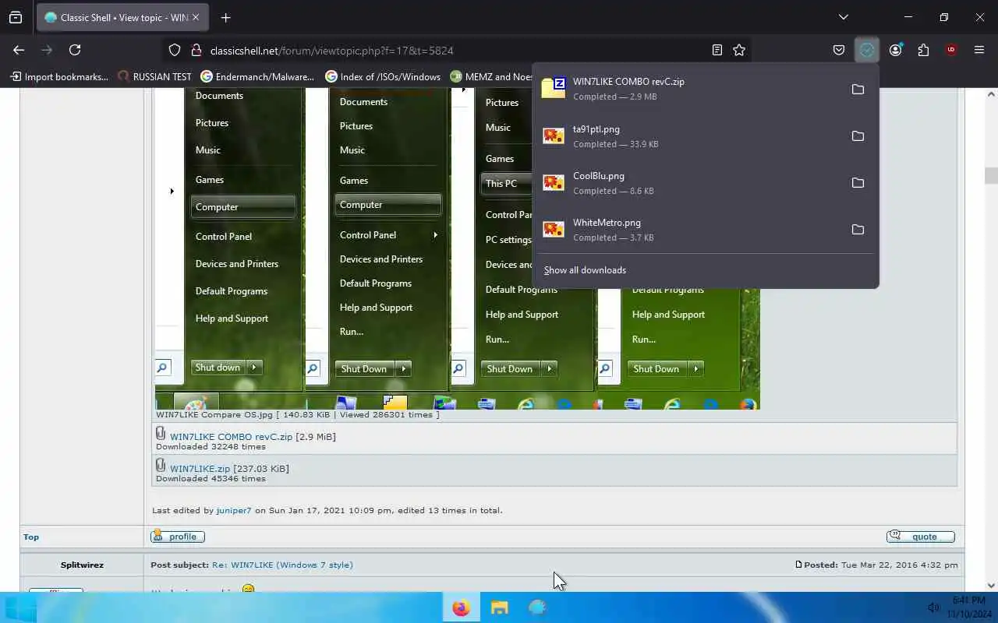Screen dimensions: 998x623
Task: Click the tracking protection shield icon
Action: (175, 50)
